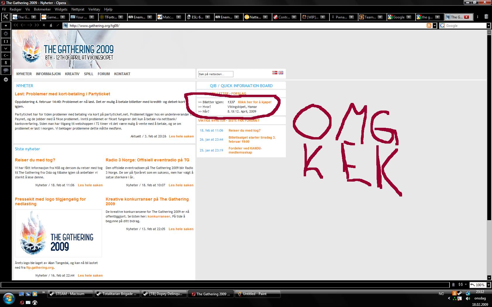This screenshot has width=492, height=307.
Task: Click the reload icon beside fast-forward arrows
Action: tap(44, 25)
